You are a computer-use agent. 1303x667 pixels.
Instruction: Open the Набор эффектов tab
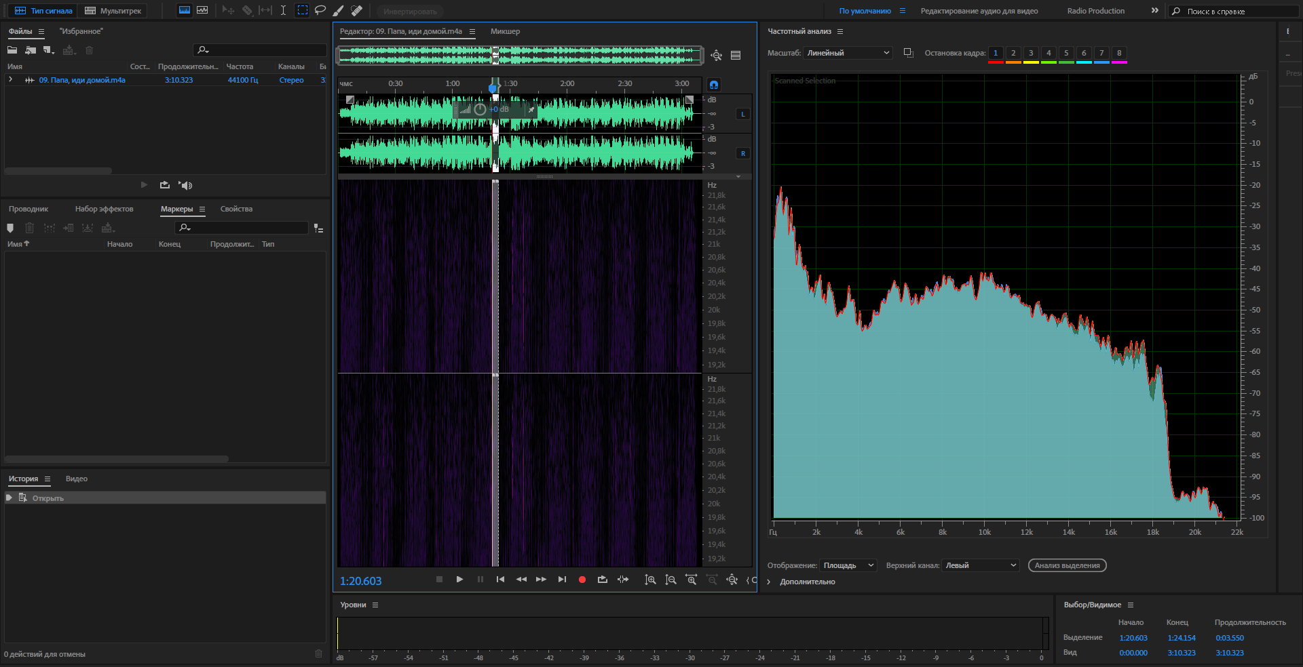point(104,209)
